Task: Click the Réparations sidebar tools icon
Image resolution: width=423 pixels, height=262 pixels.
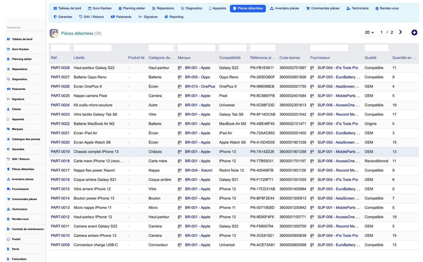Action: [8, 69]
